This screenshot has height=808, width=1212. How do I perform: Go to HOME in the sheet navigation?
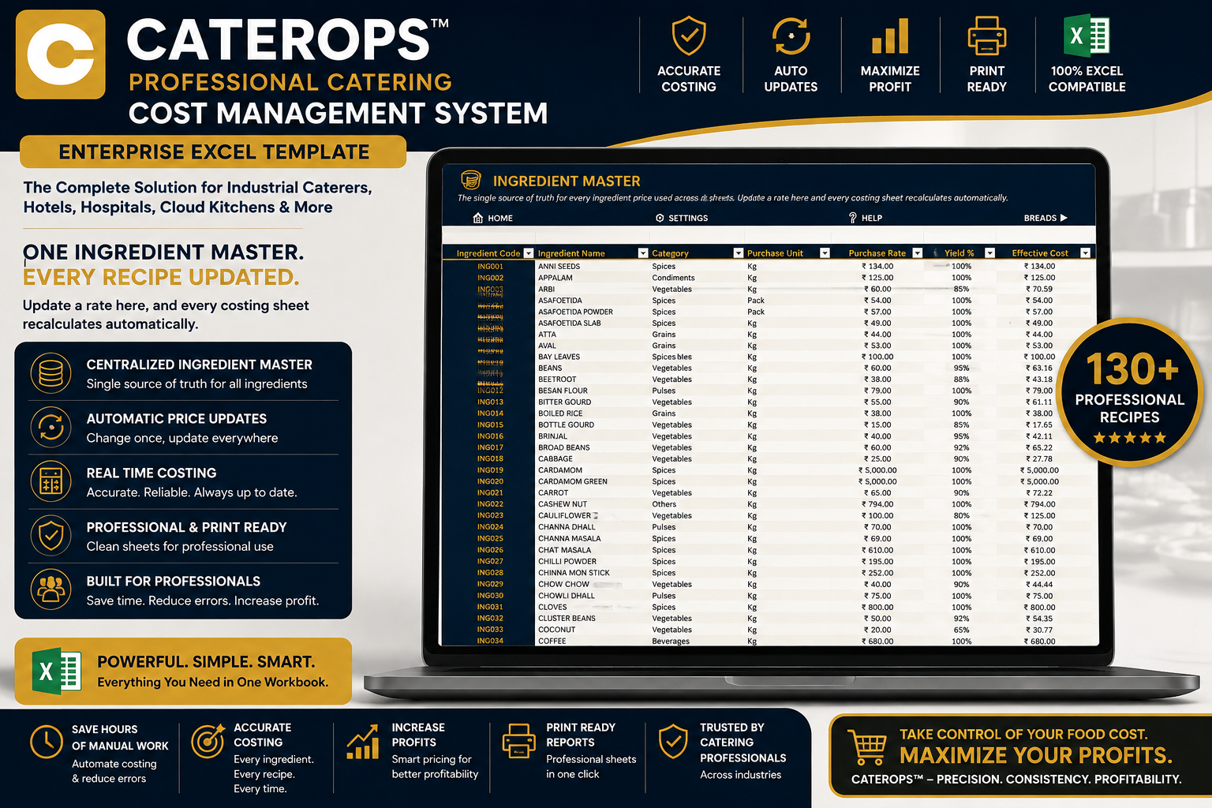pyautogui.click(x=493, y=218)
